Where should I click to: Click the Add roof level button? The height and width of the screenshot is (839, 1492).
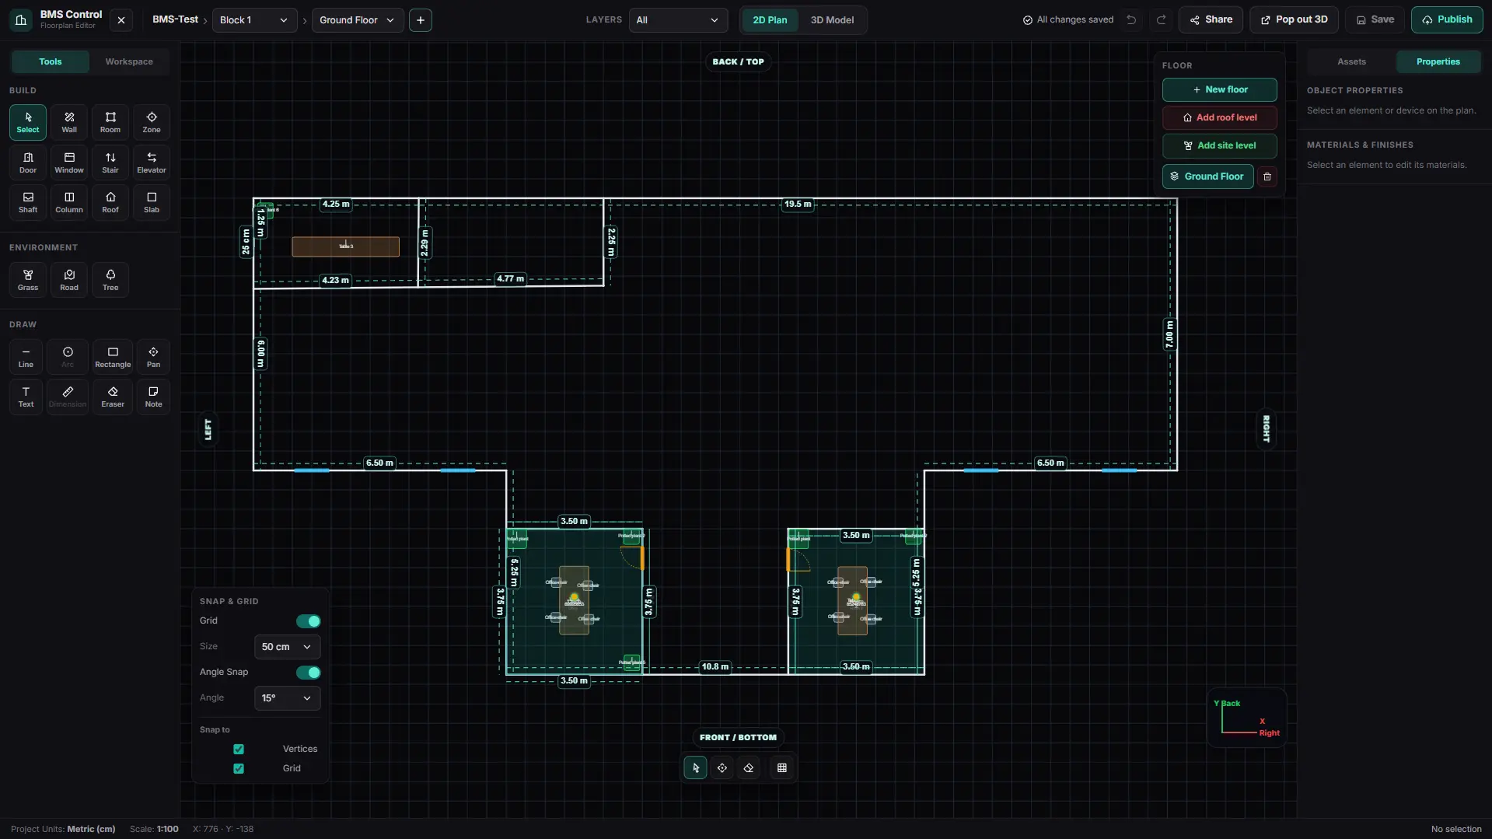pos(1219,118)
